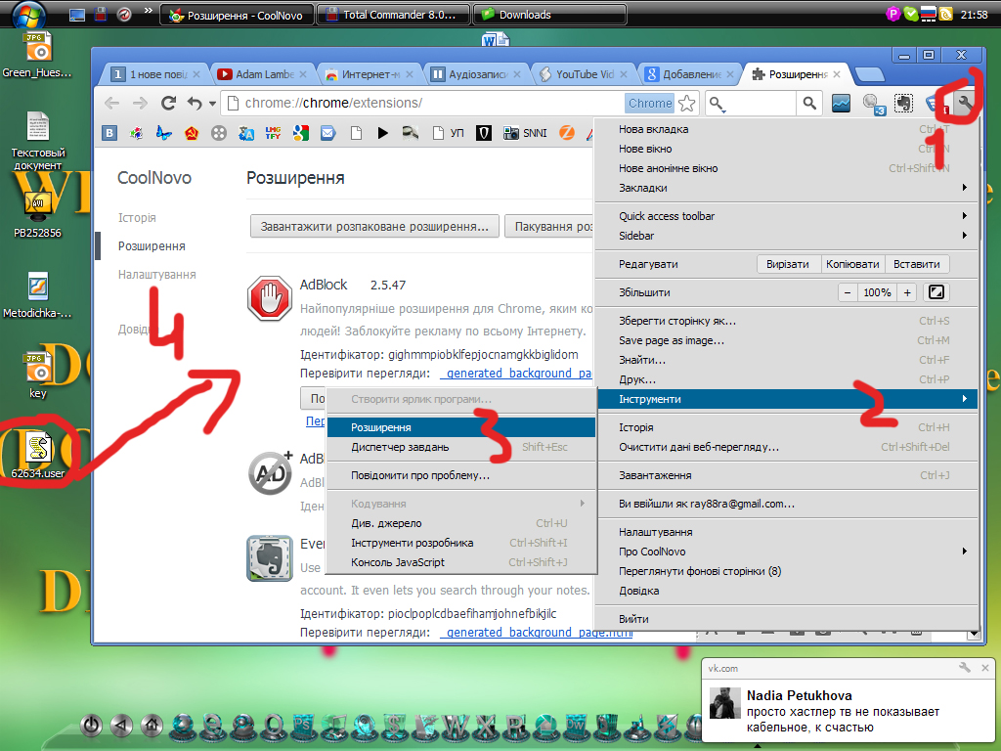Click Завантажити розпаковане розширення button
Image resolution: width=1001 pixels, height=751 pixels.
click(374, 226)
